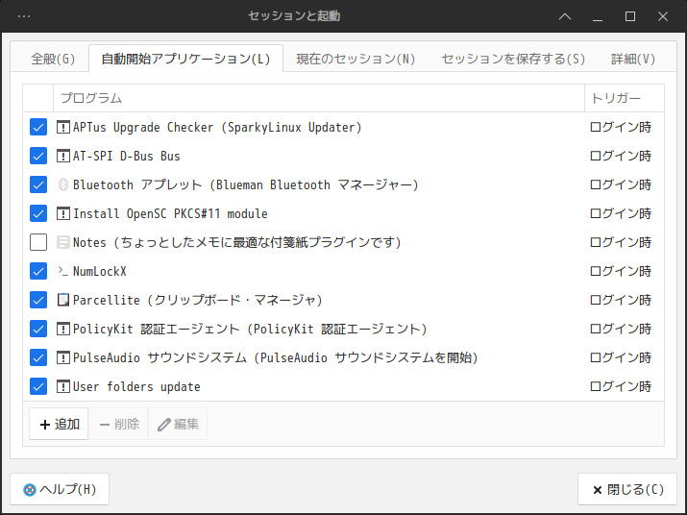The image size is (687, 515).
Task: Switch to the 全般(G) tab
Action: click(x=53, y=59)
